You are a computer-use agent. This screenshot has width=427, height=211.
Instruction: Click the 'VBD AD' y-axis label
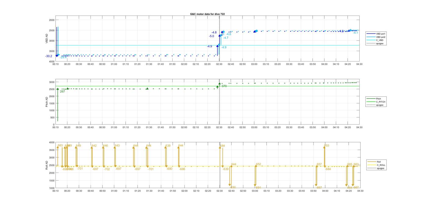[x=47, y=39]
